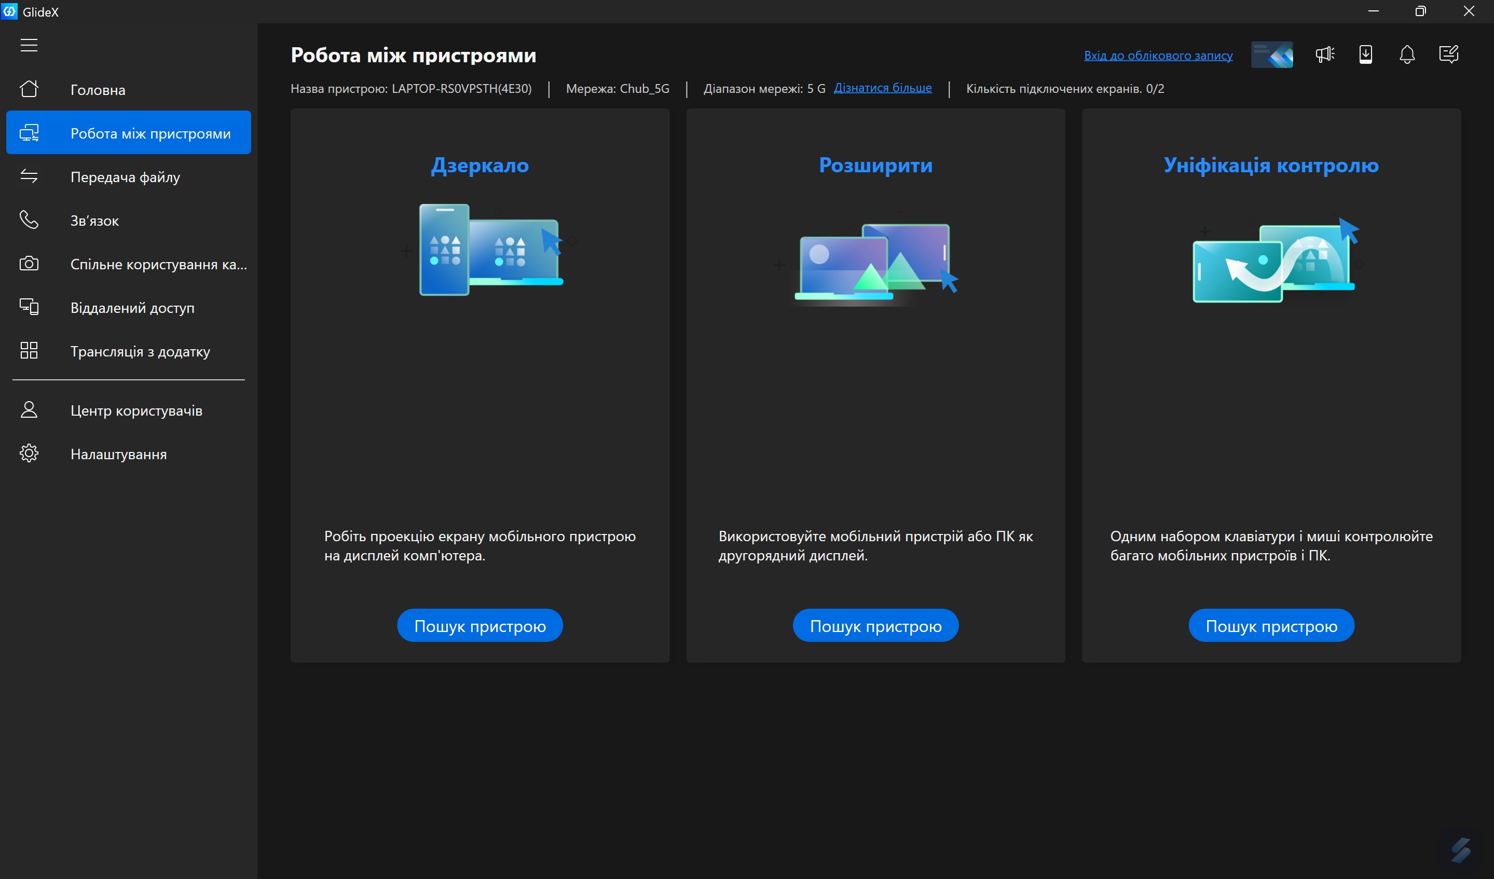Viewport: 1494px width, 879px height.
Task: Open Спільне користування камерою item
Action: 129,264
